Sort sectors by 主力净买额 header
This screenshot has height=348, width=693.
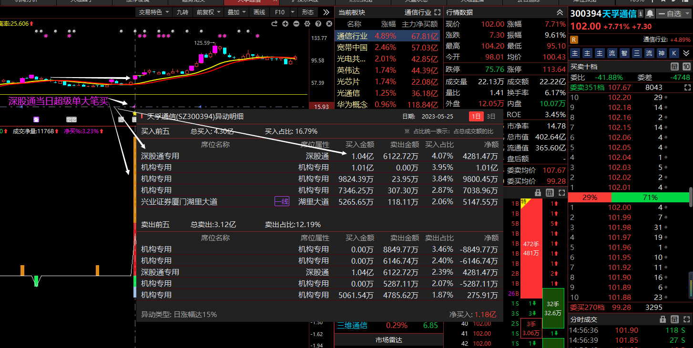(419, 24)
